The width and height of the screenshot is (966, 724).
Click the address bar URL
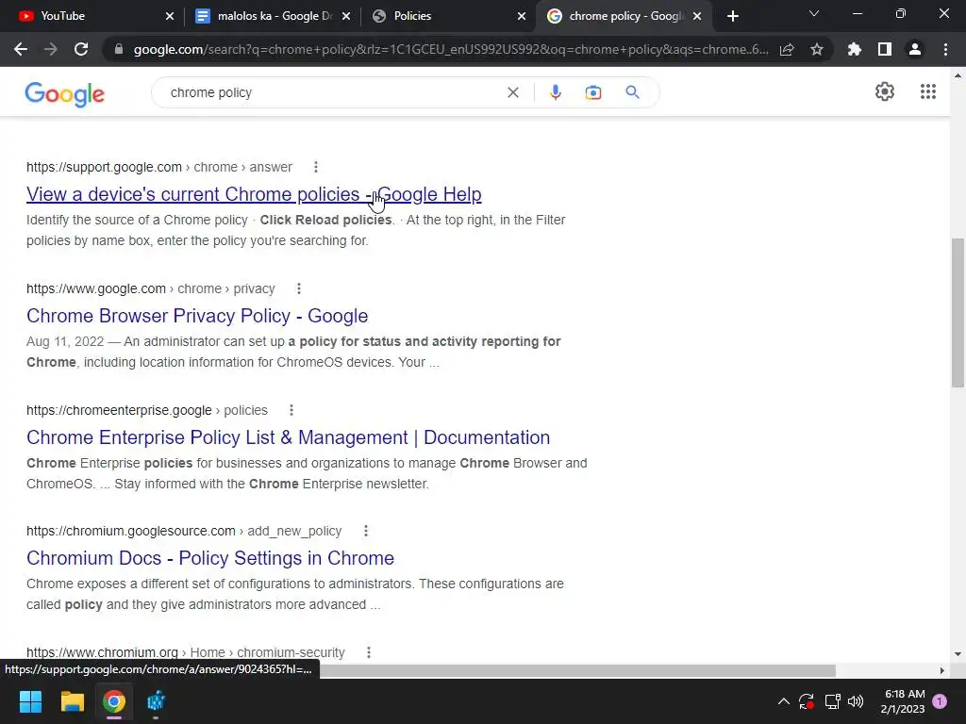[x=451, y=49]
